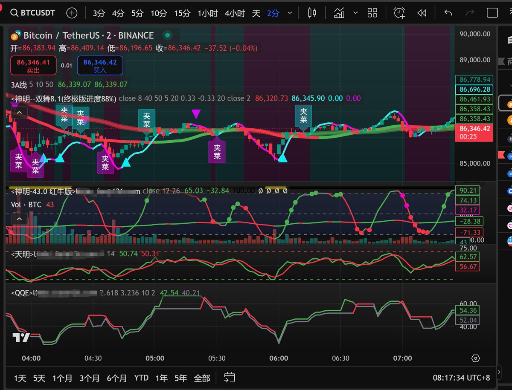Redo the chart action
Viewport: 512px width, 390px height.
tap(470, 13)
